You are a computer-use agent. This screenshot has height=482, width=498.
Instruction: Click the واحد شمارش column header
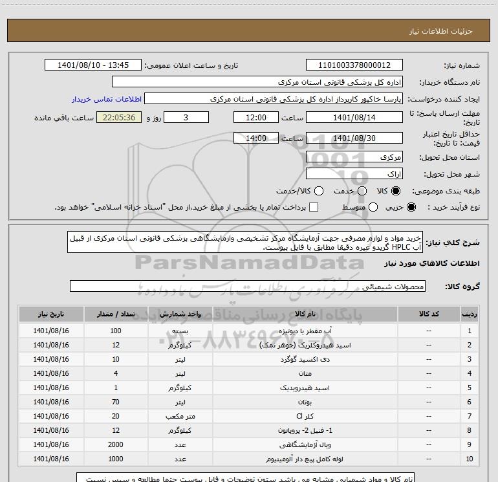[180, 314]
